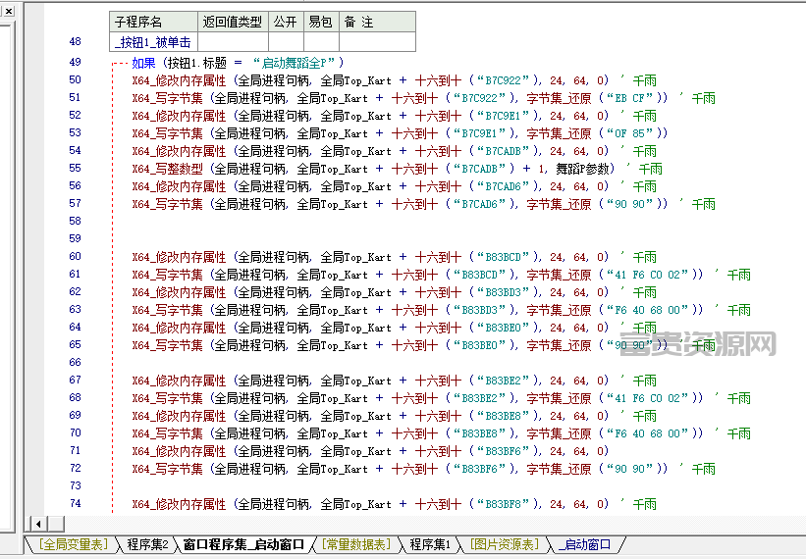Click line number 48 in the gutter

(x=75, y=41)
